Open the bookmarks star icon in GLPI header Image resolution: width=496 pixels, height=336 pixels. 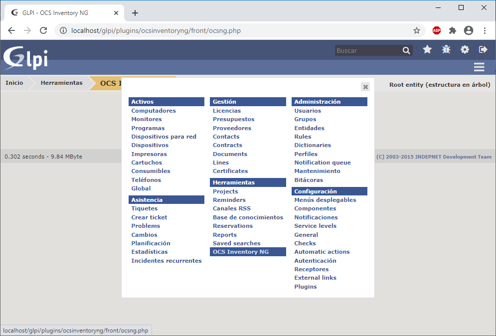pos(427,49)
